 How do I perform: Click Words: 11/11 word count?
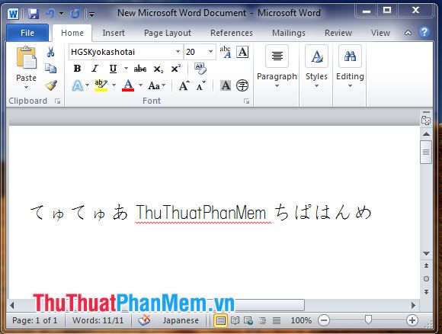tap(98, 320)
